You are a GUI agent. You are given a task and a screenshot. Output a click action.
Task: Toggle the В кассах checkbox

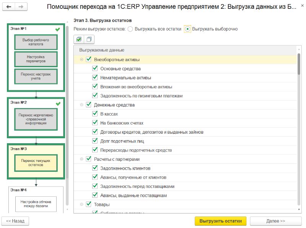click(95, 113)
